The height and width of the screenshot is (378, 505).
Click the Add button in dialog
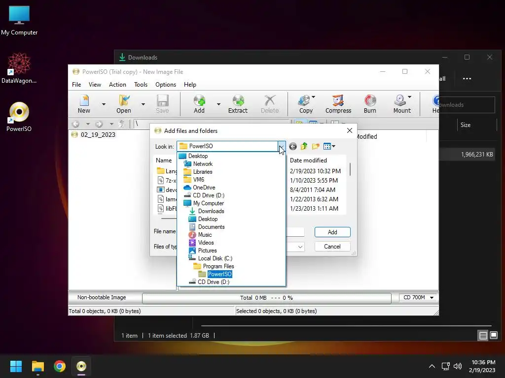click(x=332, y=232)
